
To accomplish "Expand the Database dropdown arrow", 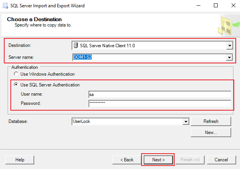I will [x=186, y=121].
